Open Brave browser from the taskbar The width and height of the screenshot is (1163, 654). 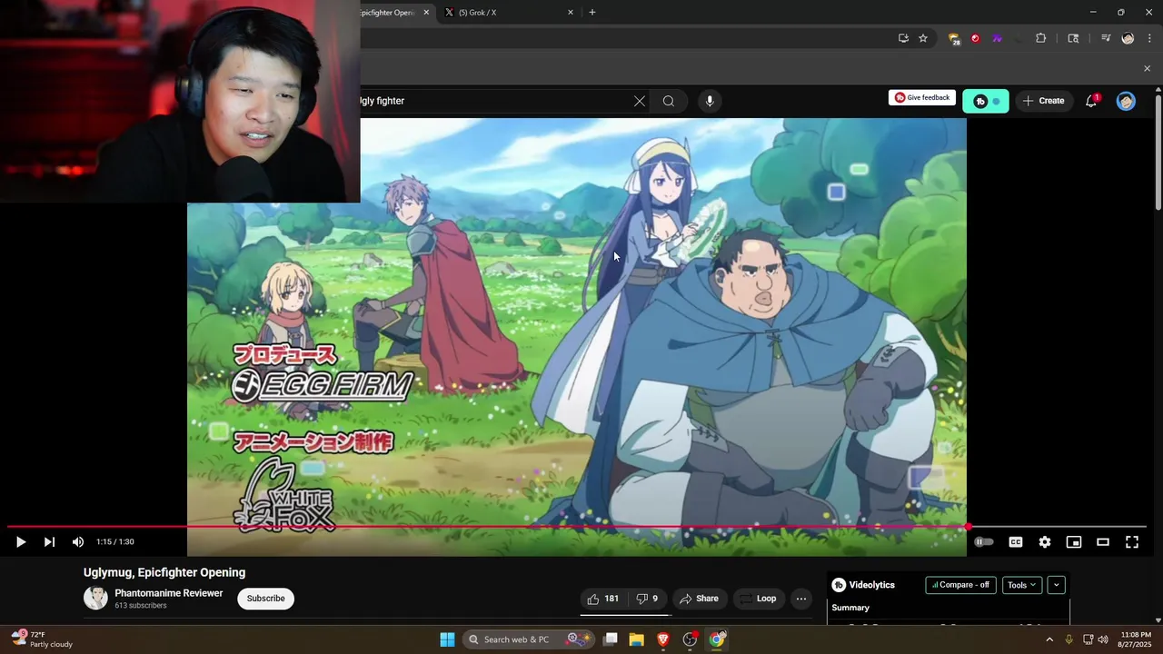coord(663,639)
